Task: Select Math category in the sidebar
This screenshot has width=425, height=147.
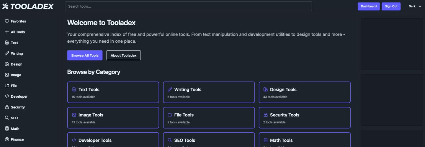Action: [31, 128]
